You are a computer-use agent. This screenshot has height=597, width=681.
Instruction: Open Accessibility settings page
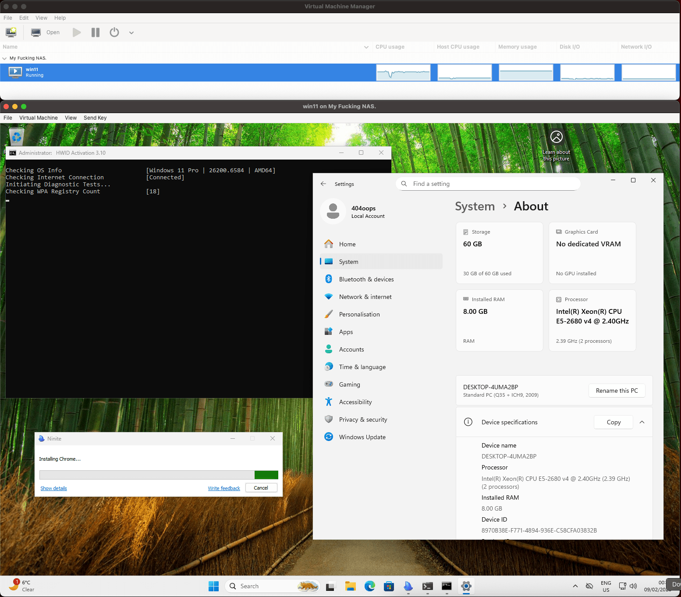[381, 402]
